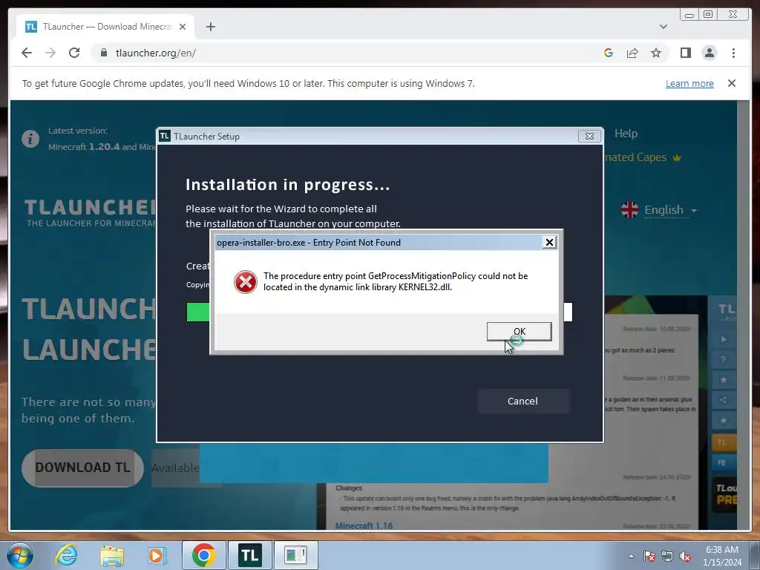Open the Minecraft 1.16 link
Viewport: 760px width, 570px height.
click(x=364, y=525)
